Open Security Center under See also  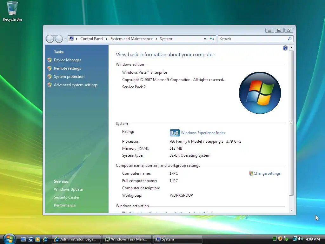click(x=67, y=197)
